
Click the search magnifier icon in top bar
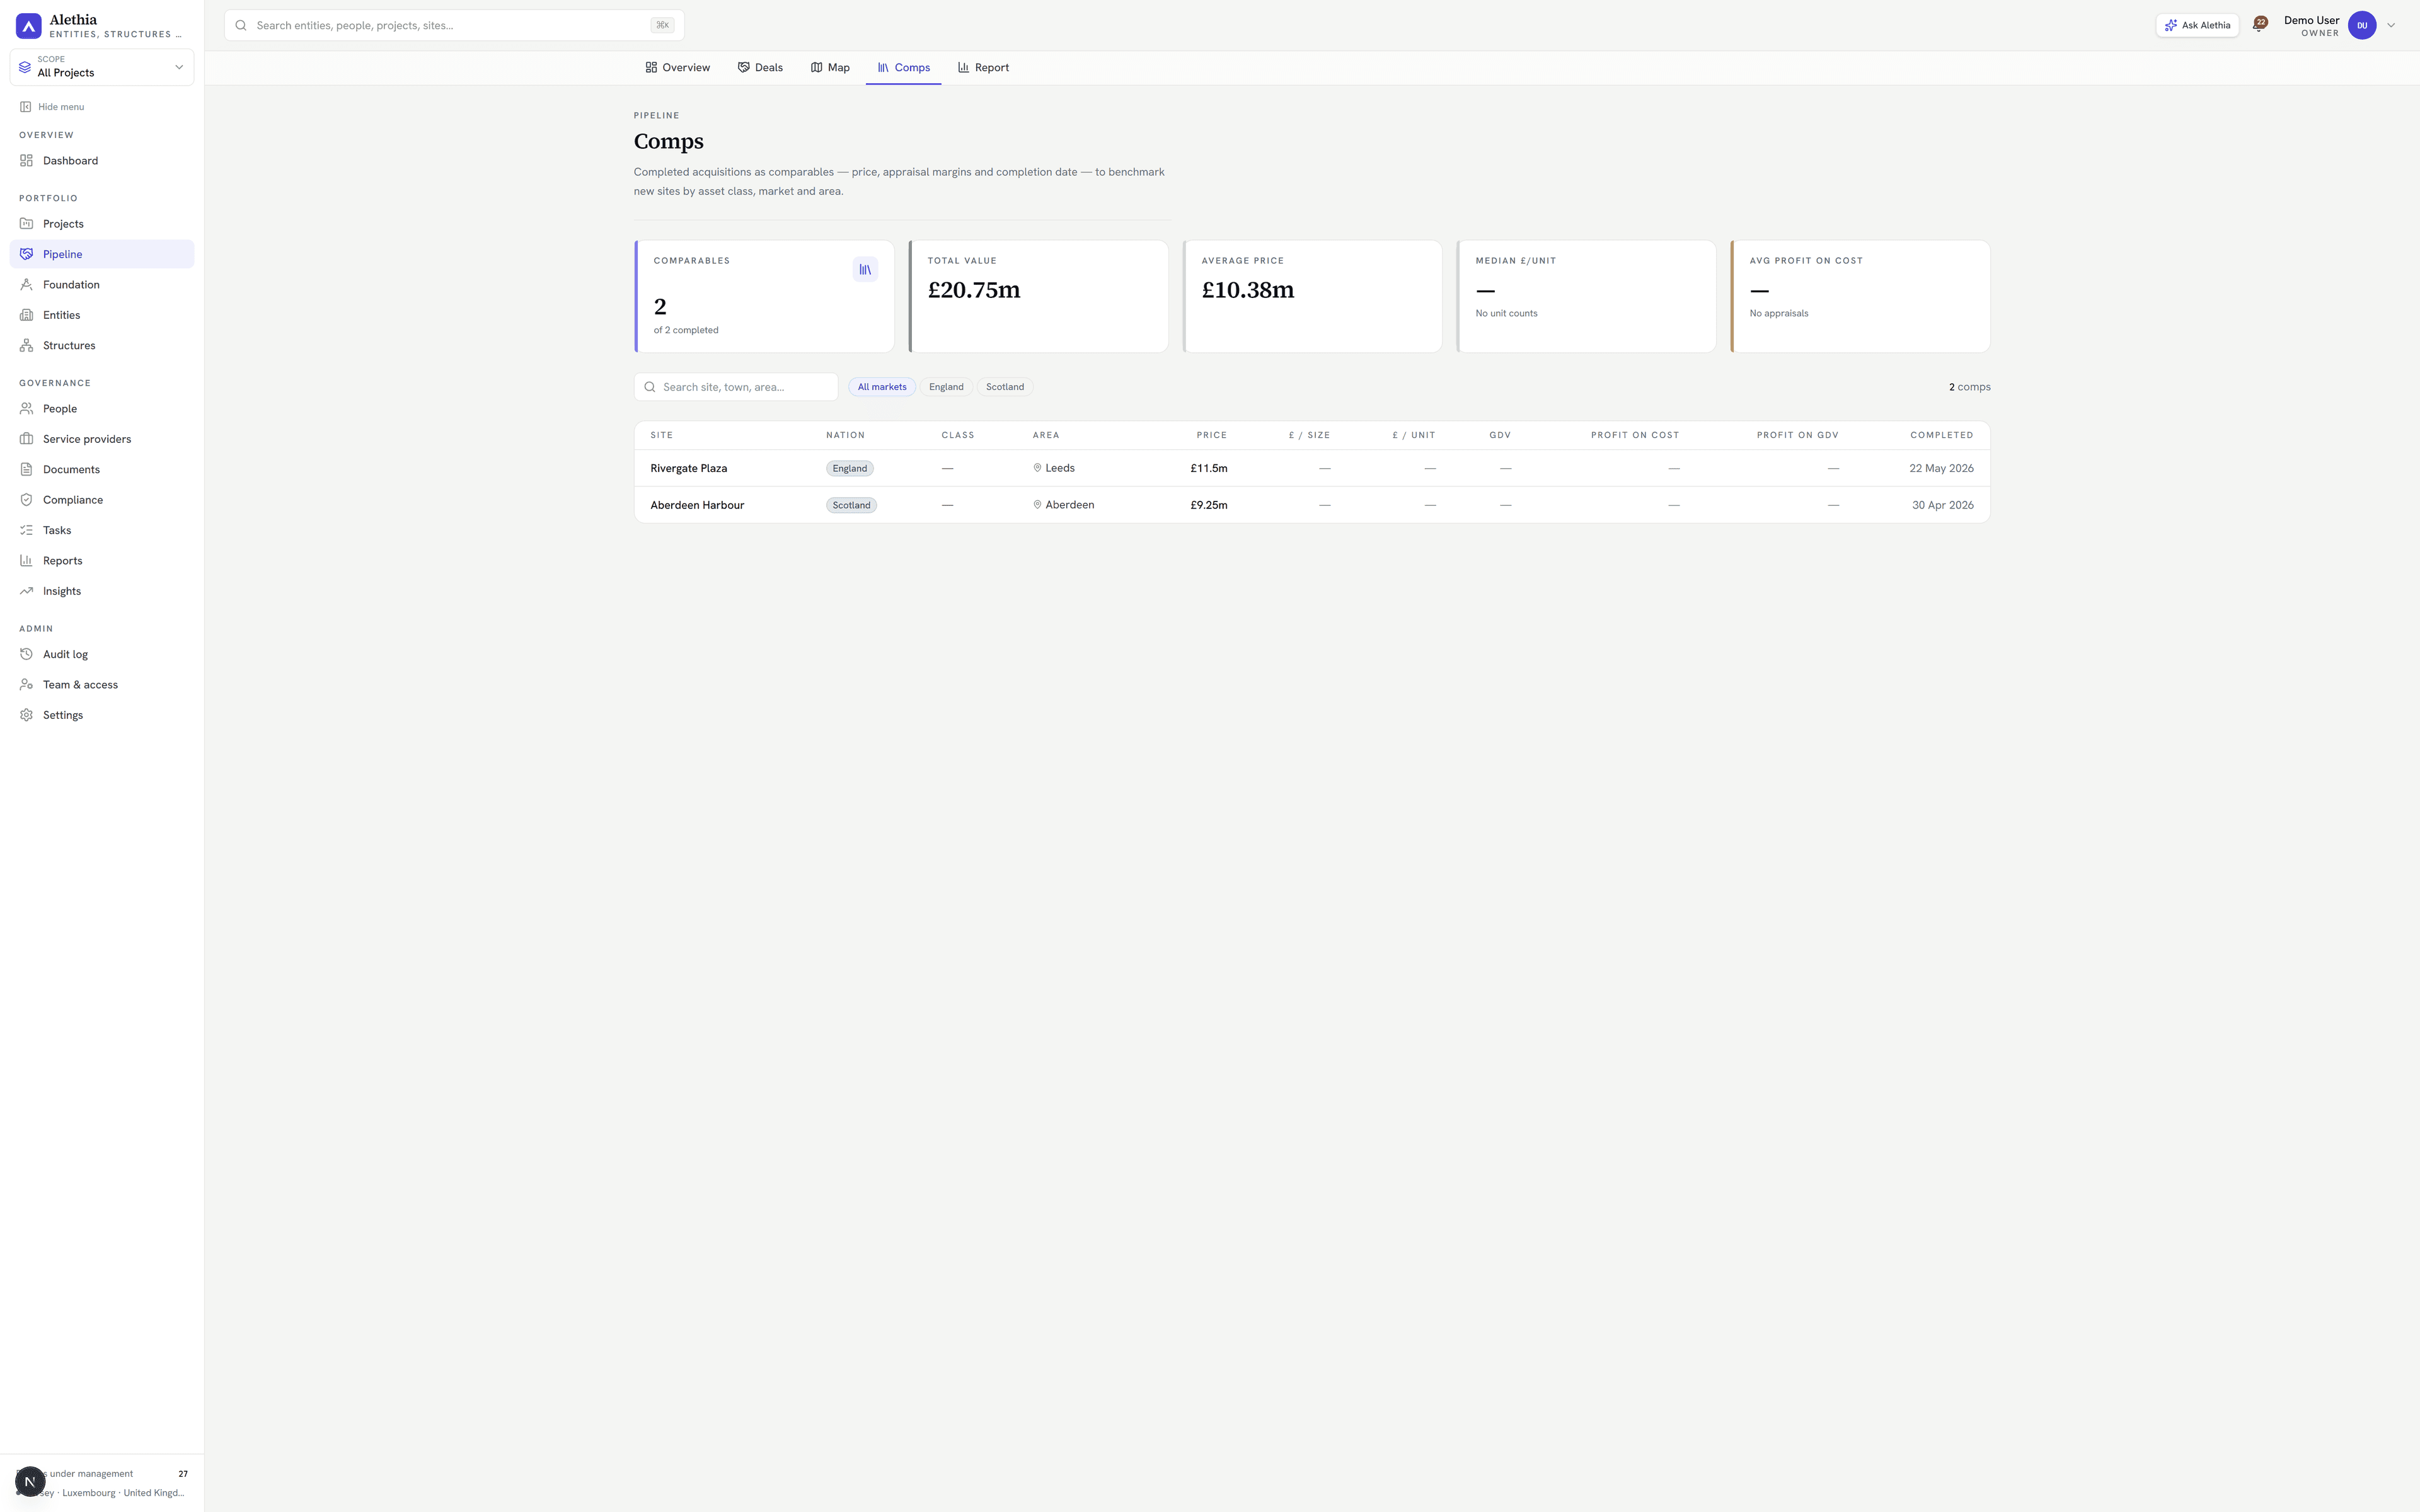[x=241, y=25]
